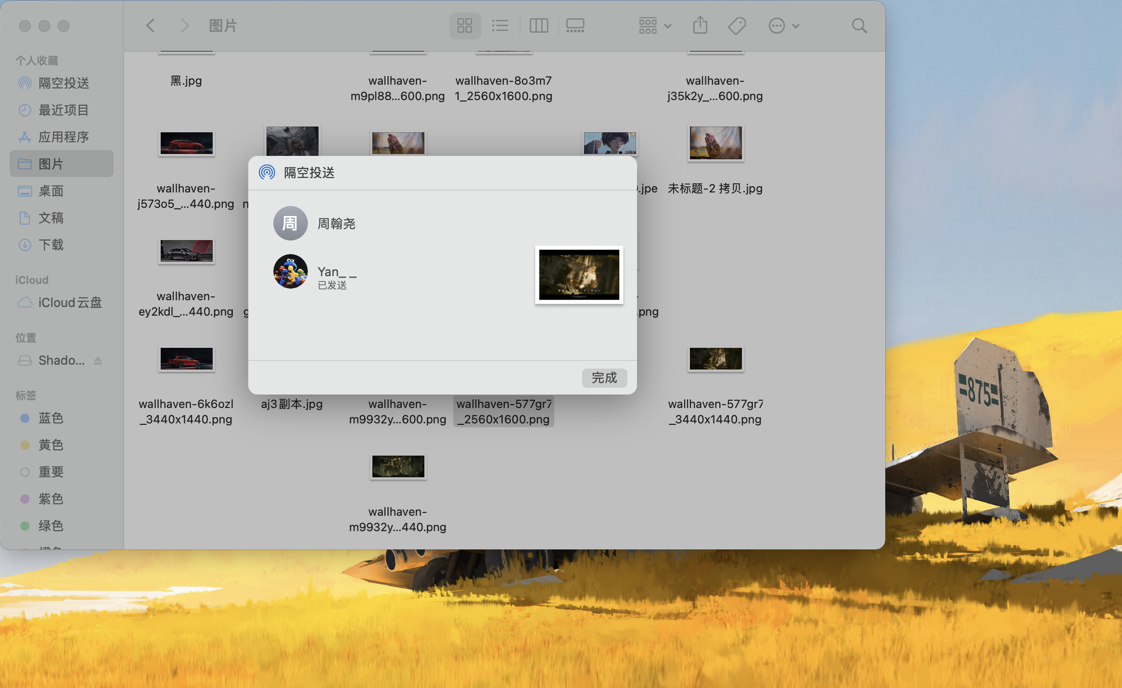Click the Share toolbar icon
This screenshot has height=688, width=1122.
point(700,25)
